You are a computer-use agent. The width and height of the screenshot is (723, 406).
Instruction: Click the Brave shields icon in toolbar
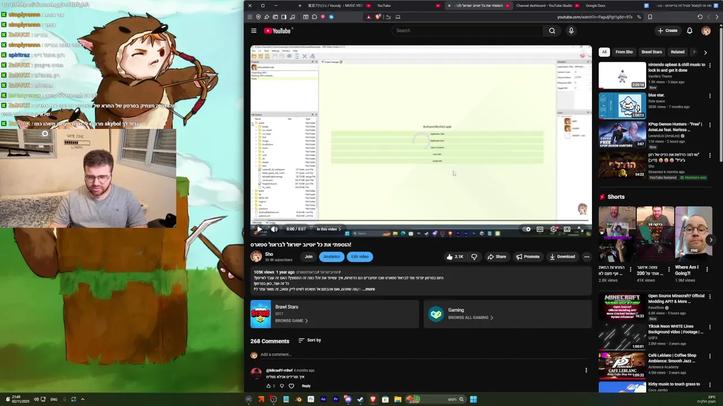pos(378,17)
